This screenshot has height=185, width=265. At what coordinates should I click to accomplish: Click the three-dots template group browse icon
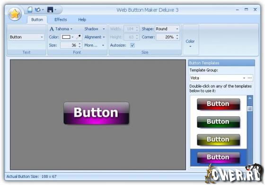click(250, 78)
